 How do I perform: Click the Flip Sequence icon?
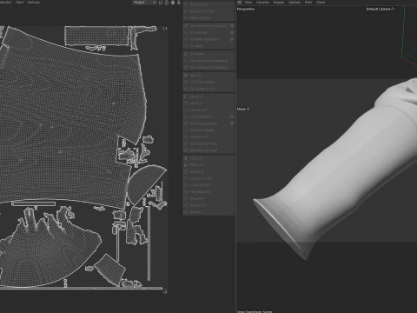[x=186, y=192]
